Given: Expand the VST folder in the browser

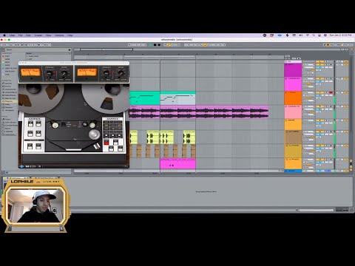Looking at the screenshot, I should tap(30, 59).
